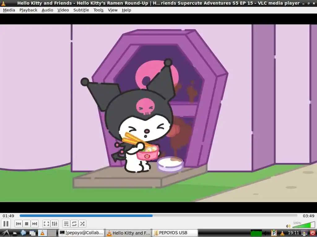Launch VLC from taskbar quick launcher
The height and width of the screenshot is (237, 317).
pyautogui.click(x=42, y=233)
